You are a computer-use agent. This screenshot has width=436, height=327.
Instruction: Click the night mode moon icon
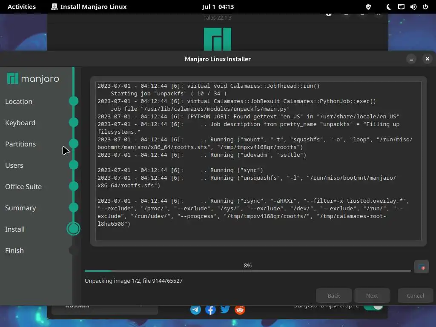click(x=389, y=7)
